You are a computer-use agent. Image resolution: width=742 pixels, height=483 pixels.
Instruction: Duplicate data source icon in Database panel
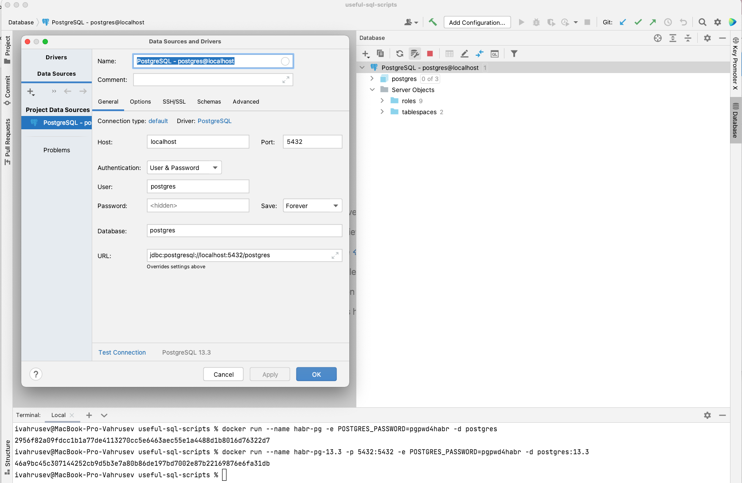click(380, 54)
